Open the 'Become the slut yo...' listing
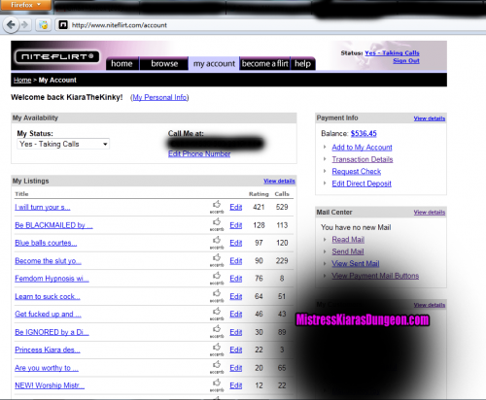 pos(48,261)
